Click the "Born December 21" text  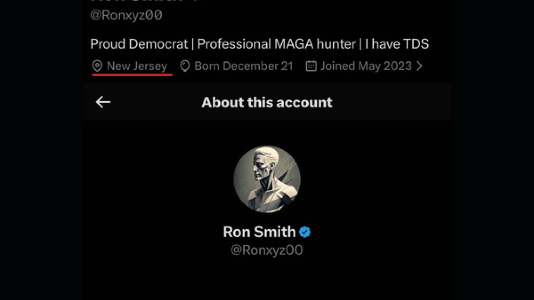point(244,66)
